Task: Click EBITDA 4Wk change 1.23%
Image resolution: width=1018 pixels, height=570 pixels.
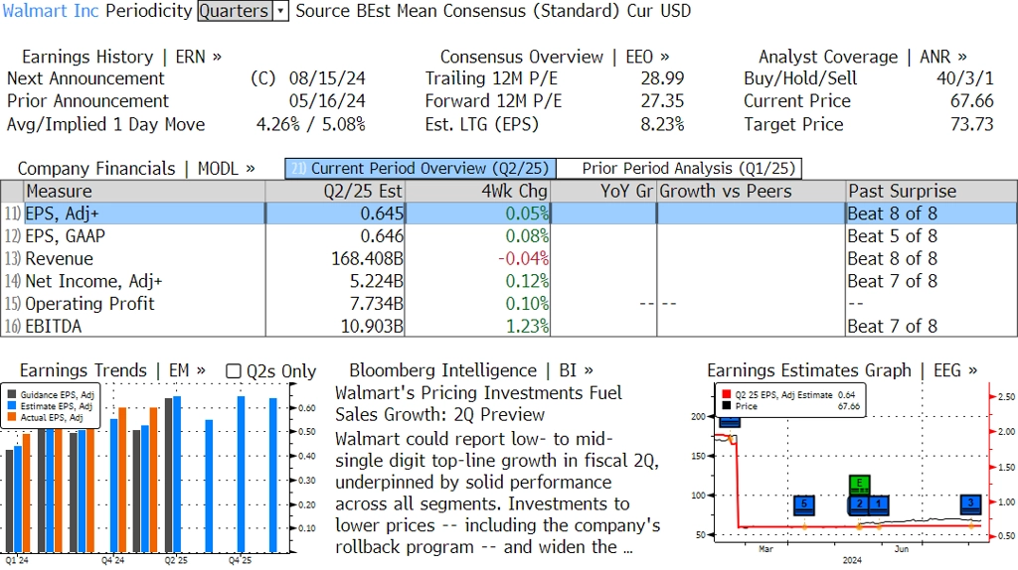Action: (x=527, y=326)
